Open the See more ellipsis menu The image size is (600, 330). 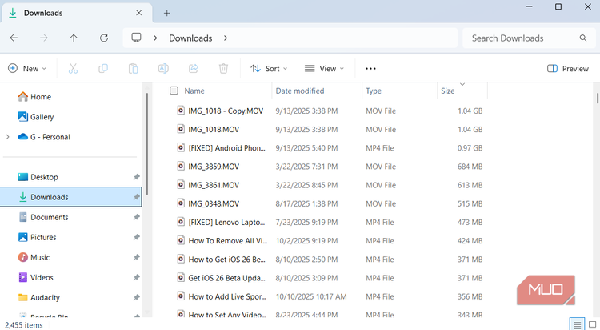click(x=370, y=69)
